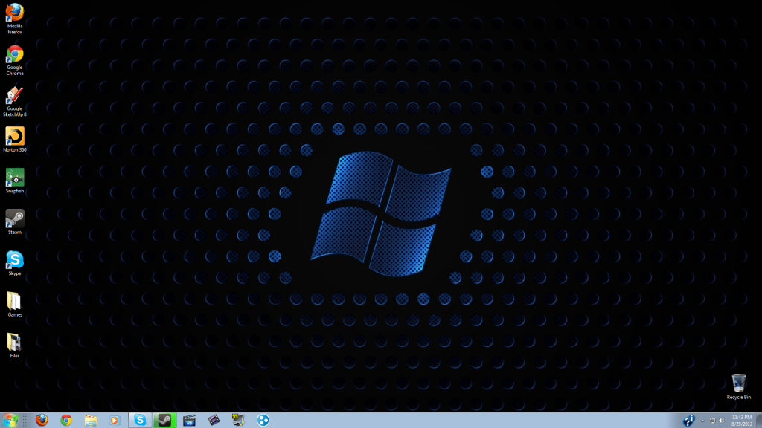Select the Mozilla Firefox desktop shortcut

15,19
